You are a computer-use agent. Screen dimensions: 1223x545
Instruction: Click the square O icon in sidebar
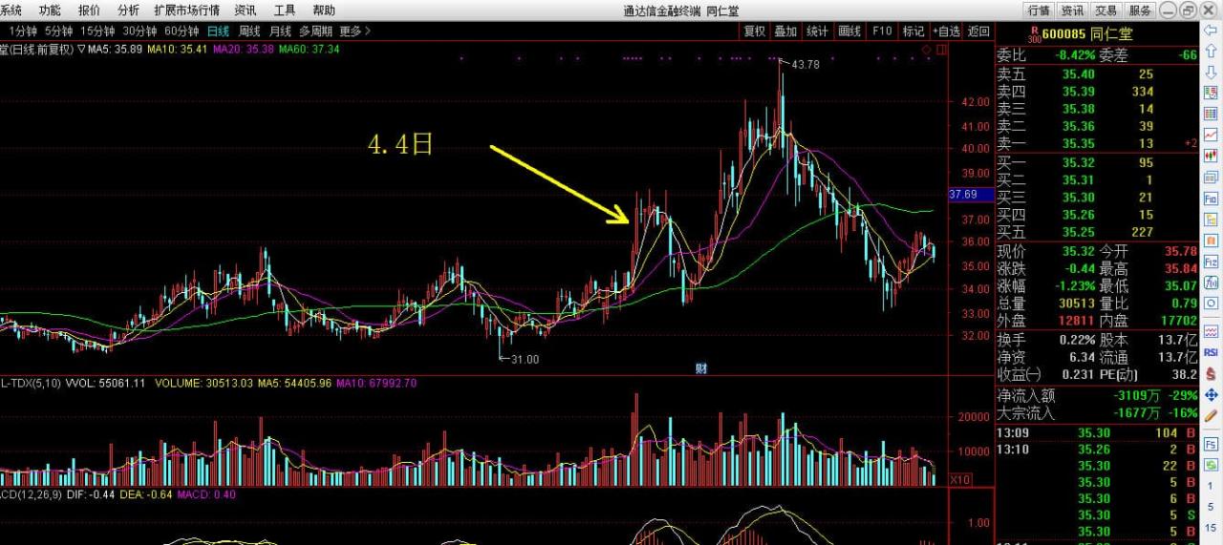pos(1211,303)
